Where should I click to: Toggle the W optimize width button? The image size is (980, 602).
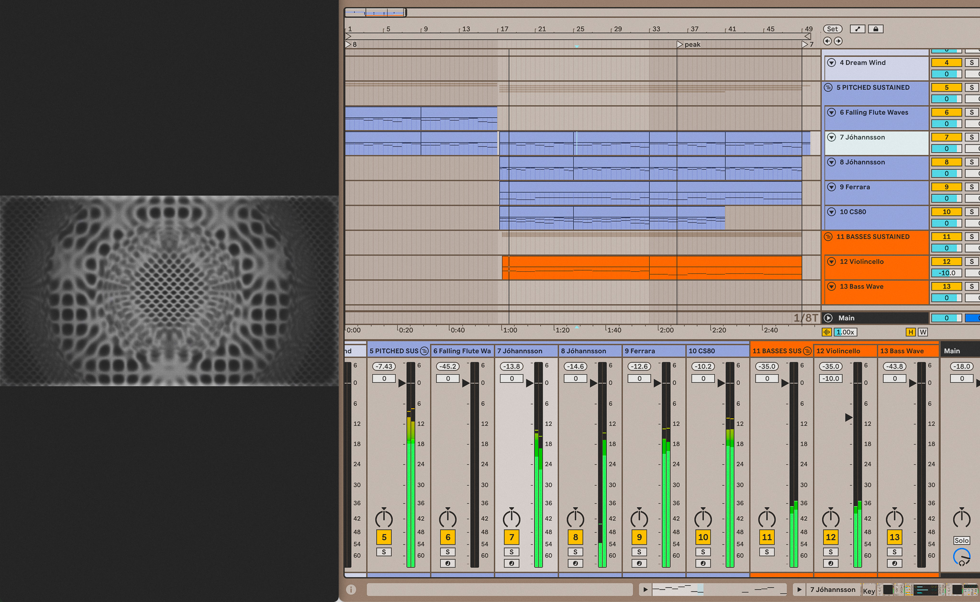pos(923,332)
